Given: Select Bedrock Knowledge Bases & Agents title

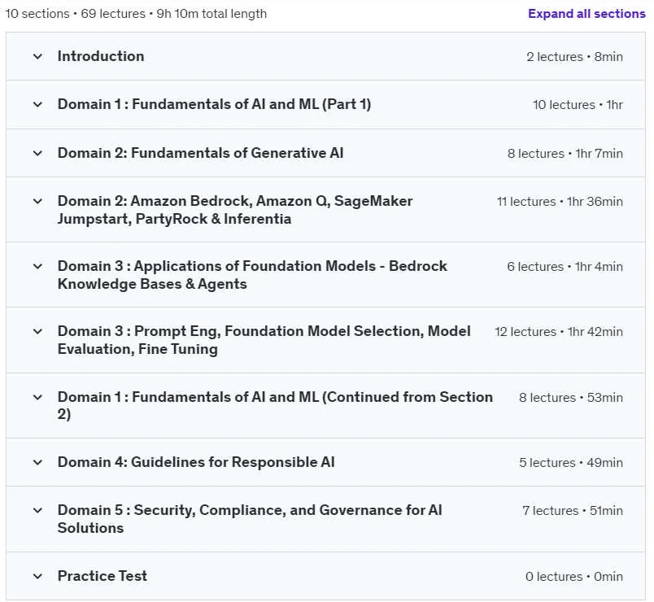Looking at the screenshot, I should pyautogui.click(x=252, y=275).
